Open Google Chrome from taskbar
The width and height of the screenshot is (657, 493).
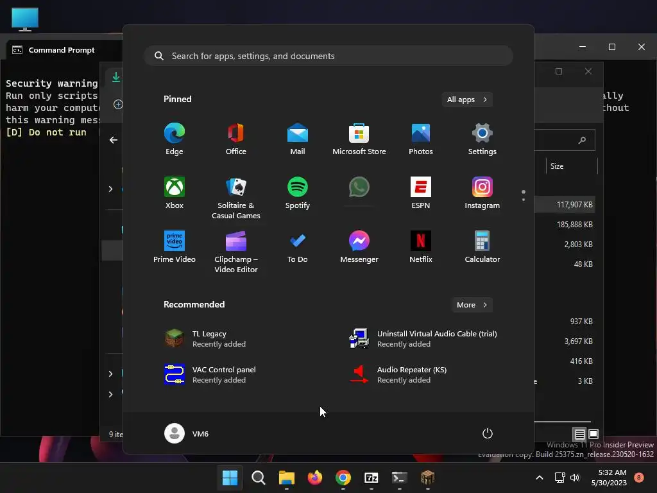tap(343, 478)
